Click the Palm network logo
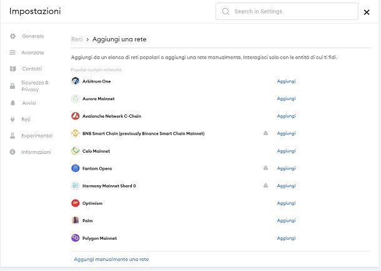Image resolution: width=381 pixels, height=271 pixels. click(76, 220)
